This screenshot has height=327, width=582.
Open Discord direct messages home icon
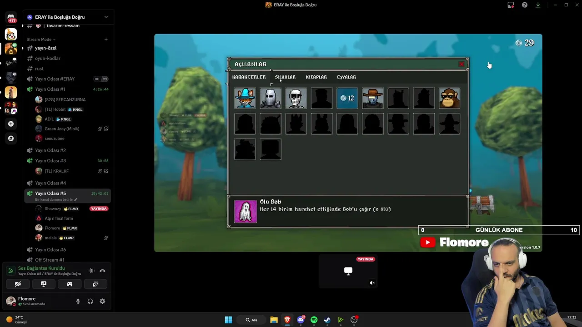(11, 18)
